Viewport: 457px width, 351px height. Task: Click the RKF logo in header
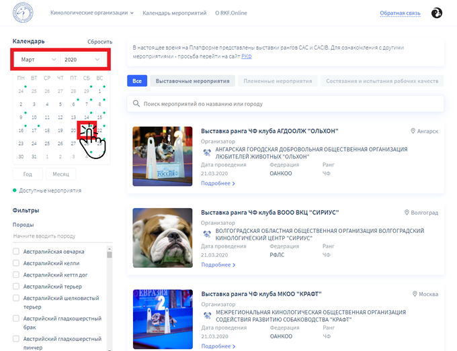(32, 13)
